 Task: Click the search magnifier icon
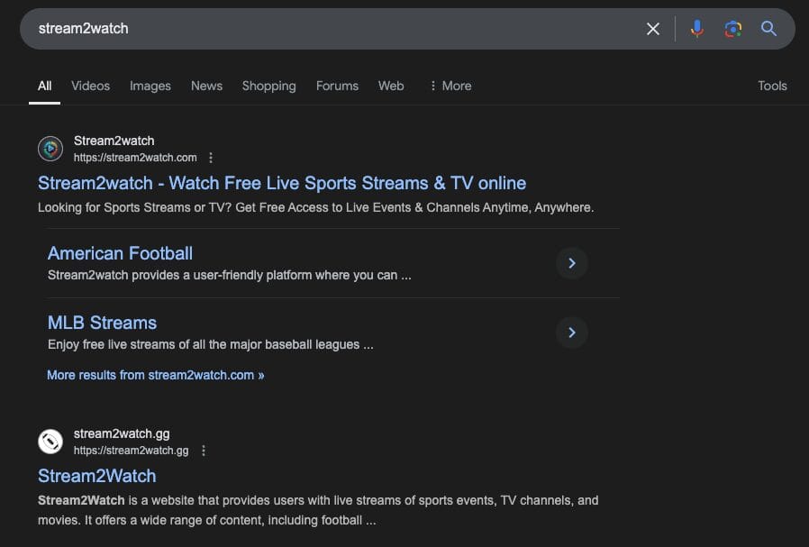coord(768,28)
